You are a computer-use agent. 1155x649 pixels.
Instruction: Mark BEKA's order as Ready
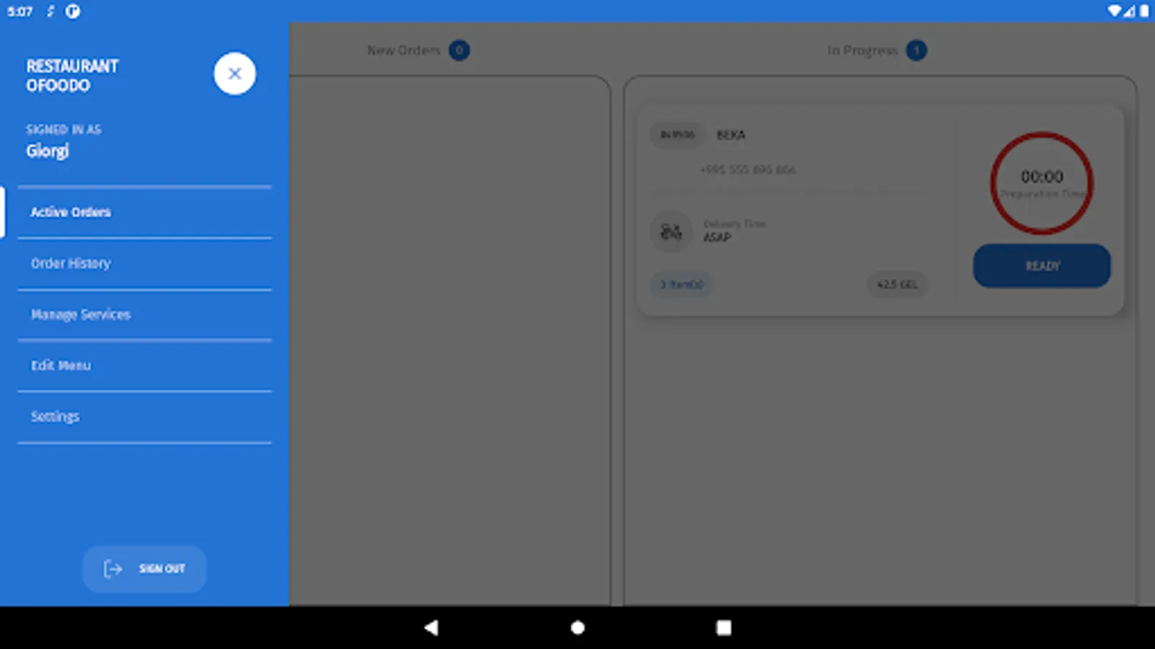tap(1042, 266)
